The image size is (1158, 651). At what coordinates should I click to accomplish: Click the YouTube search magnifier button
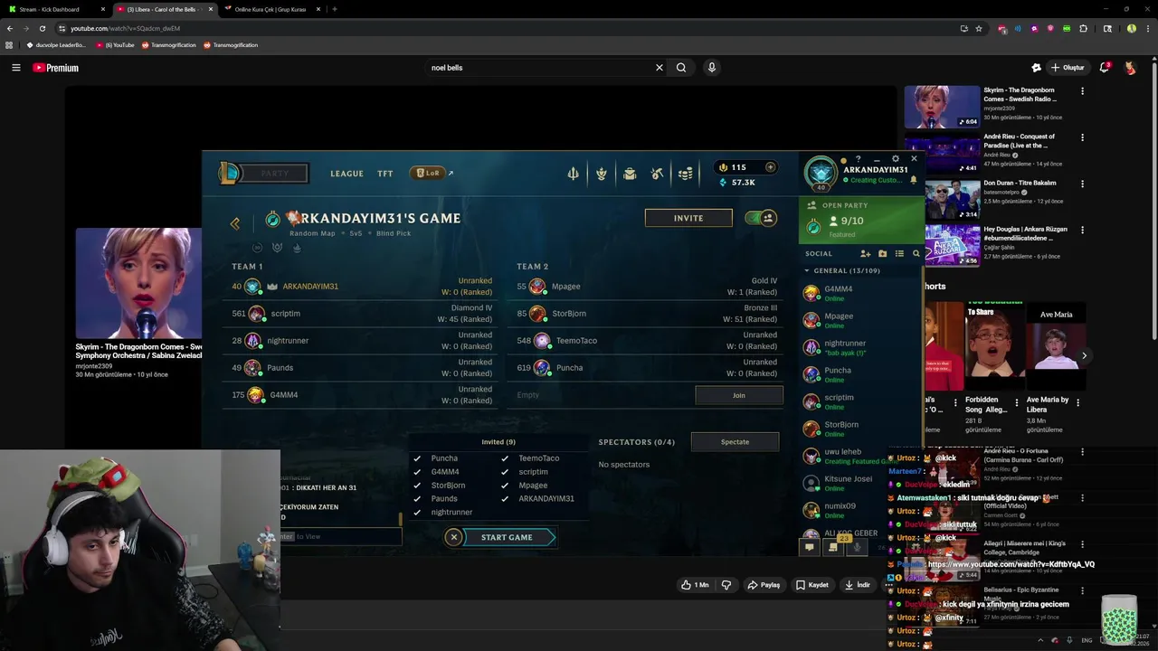click(681, 68)
